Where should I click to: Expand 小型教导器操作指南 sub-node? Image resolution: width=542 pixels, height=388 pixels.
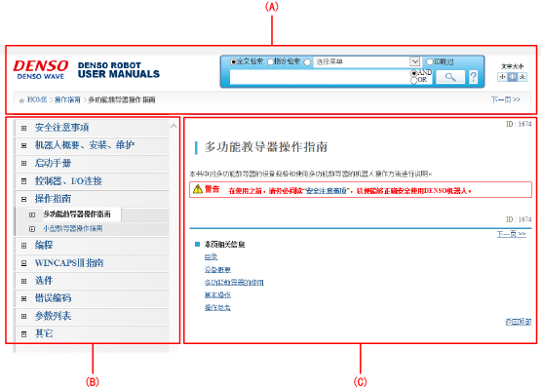coord(32,229)
